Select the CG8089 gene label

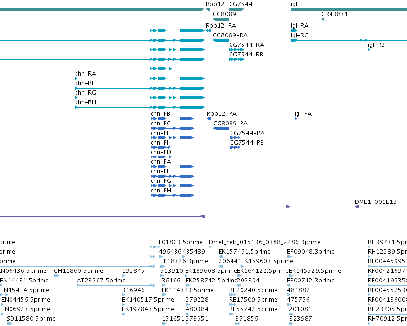(224, 14)
